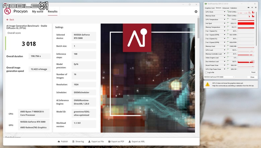
Task: Enable Log to file checkbox
Action: (x=206, y=72)
